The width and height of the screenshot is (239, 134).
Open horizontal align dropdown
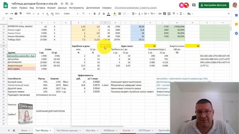(134, 14)
